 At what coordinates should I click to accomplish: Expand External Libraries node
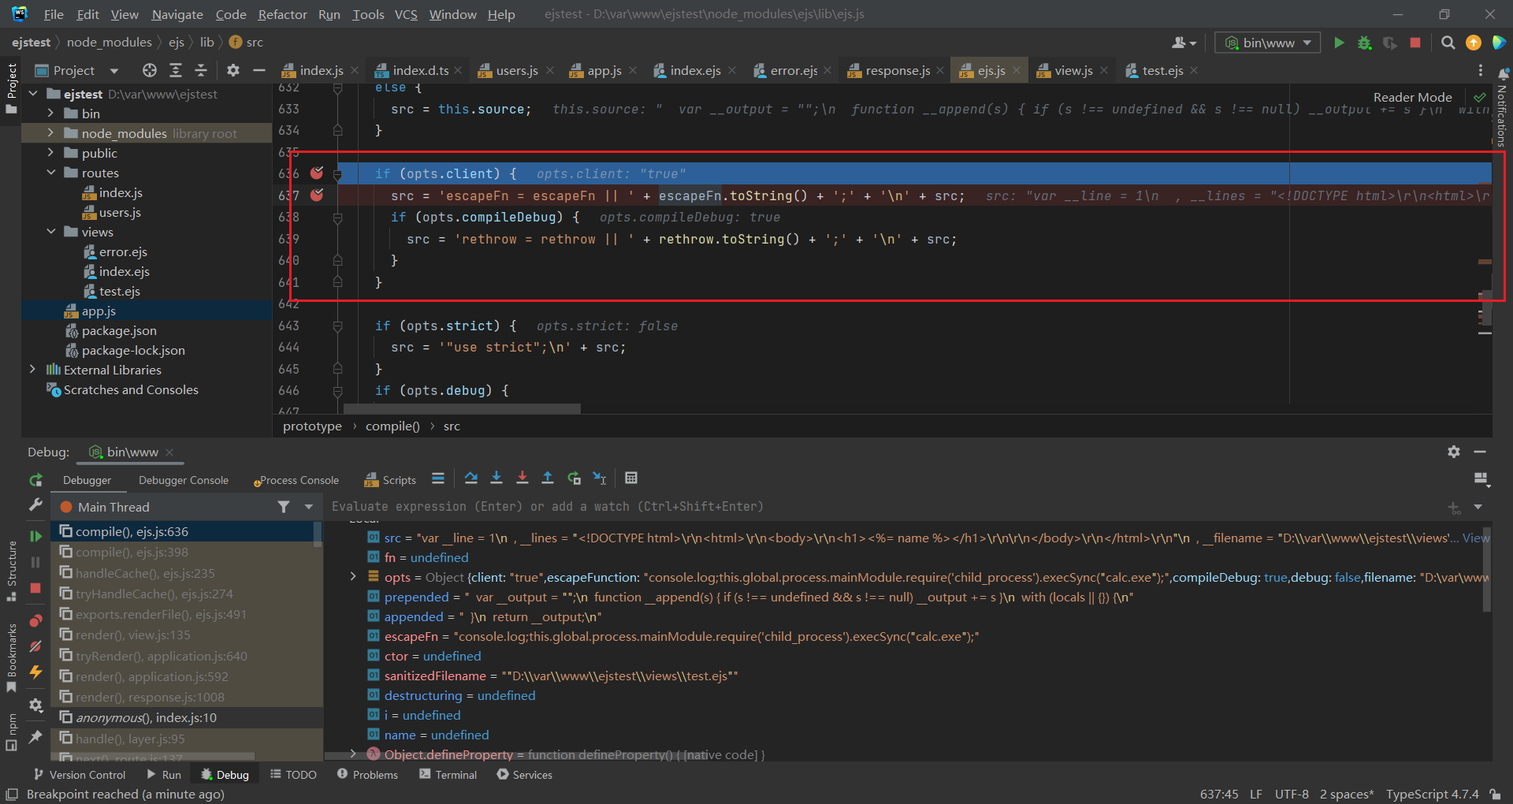[32, 370]
